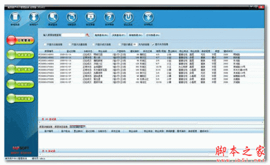Sort by 物业名称 column header in property table
270x165 pixels.
tap(103, 51)
